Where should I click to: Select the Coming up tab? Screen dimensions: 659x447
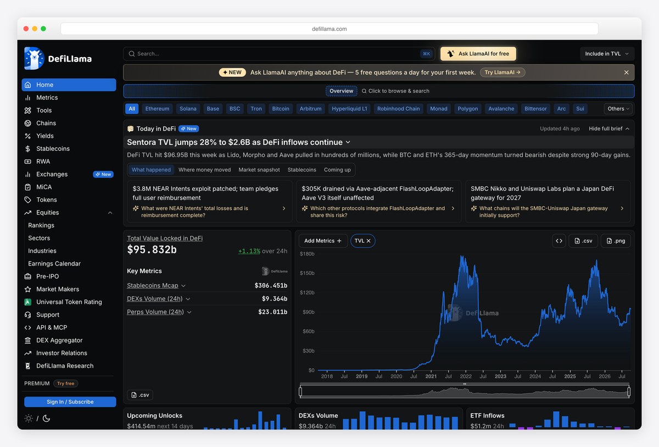[x=337, y=170]
